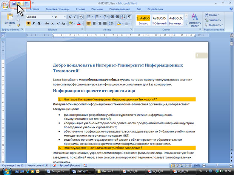Click the vertical scrollbar thumb

click(232, 44)
